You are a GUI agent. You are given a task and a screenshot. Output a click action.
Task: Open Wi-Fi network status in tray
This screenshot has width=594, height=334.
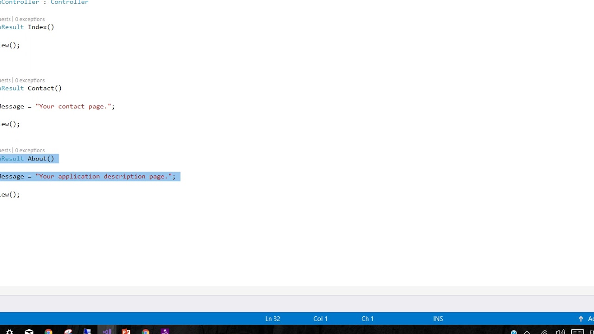pyautogui.click(x=544, y=332)
